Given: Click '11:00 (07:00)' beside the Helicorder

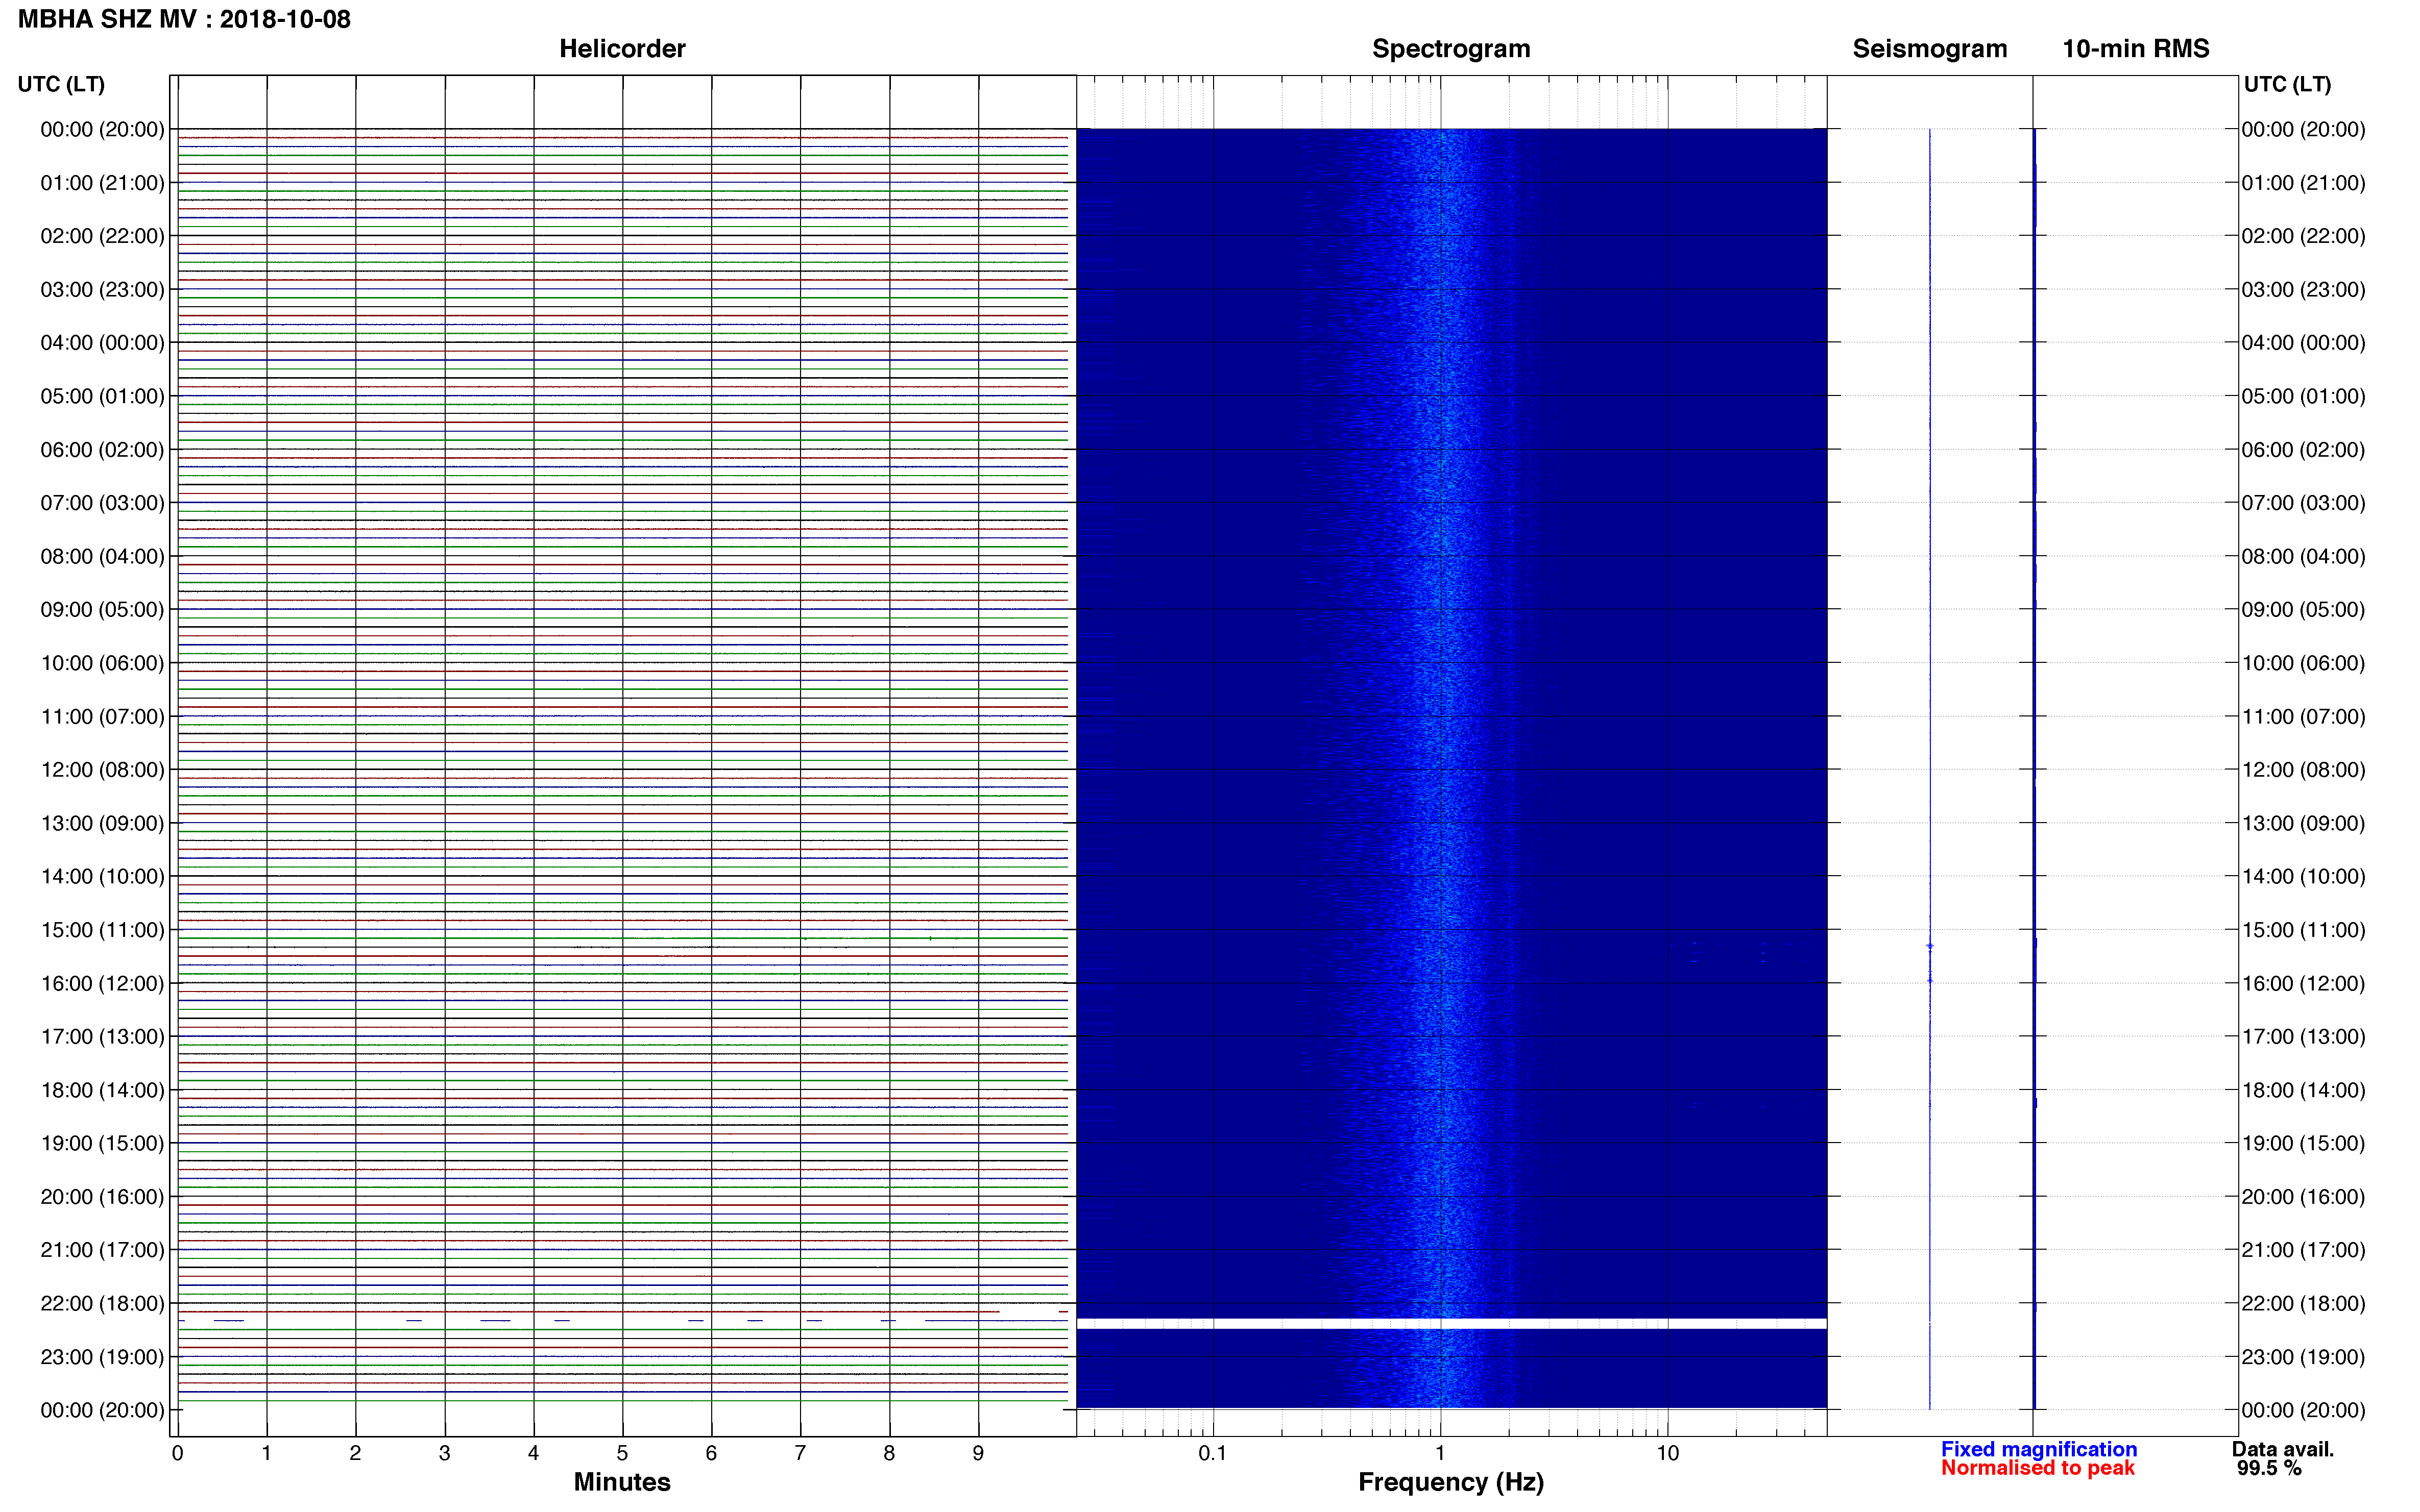Looking at the screenshot, I should (102, 717).
